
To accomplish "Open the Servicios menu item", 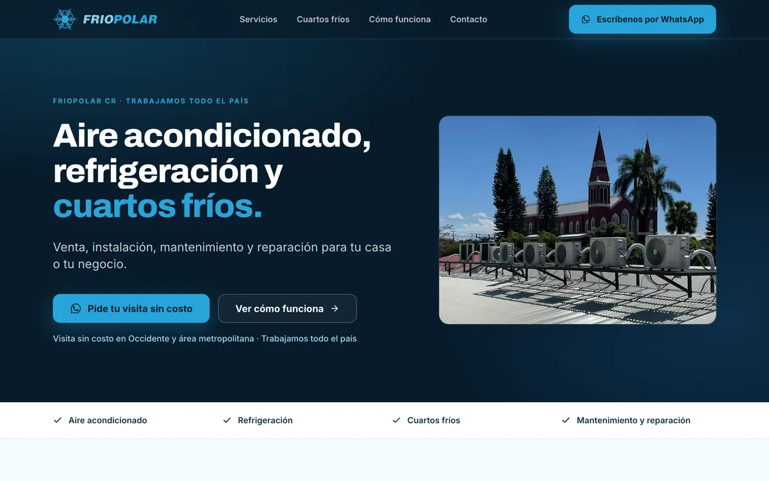I will [x=258, y=19].
